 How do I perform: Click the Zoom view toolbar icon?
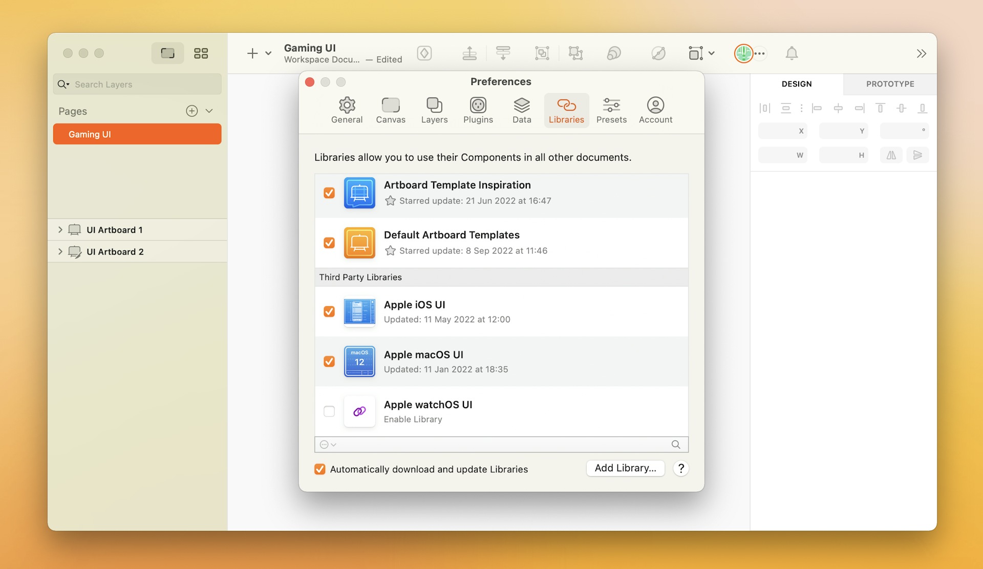[x=696, y=53]
